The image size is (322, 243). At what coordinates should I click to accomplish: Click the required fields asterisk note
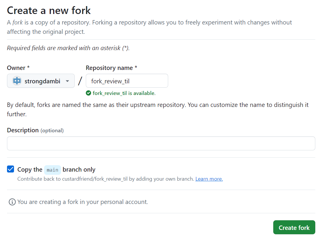tap(68, 48)
